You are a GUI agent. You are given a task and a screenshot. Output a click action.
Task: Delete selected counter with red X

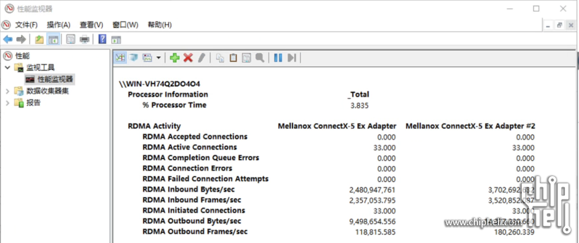click(188, 57)
